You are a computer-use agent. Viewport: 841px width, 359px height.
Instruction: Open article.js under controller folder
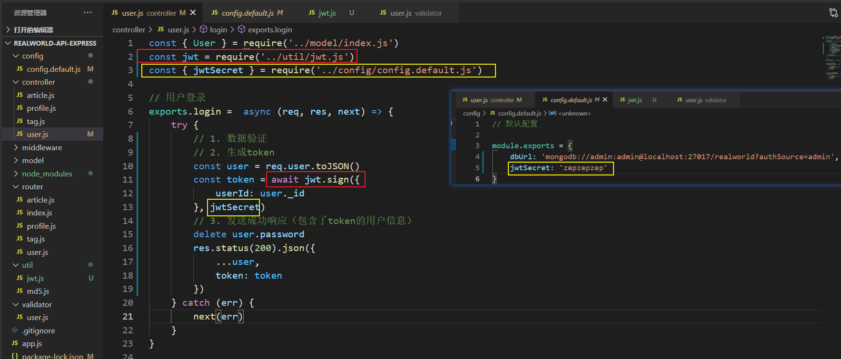pyautogui.click(x=40, y=96)
